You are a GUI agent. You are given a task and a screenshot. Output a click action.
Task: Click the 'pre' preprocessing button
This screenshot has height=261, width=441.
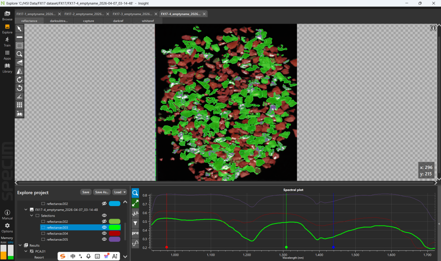tap(135, 233)
